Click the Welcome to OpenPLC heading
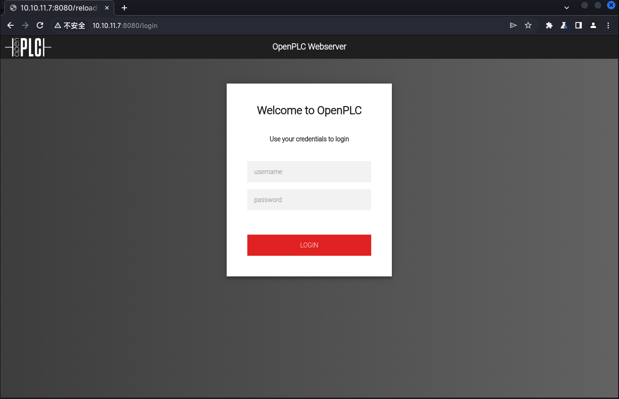This screenshot has height=399, width=619. [309, 111]
